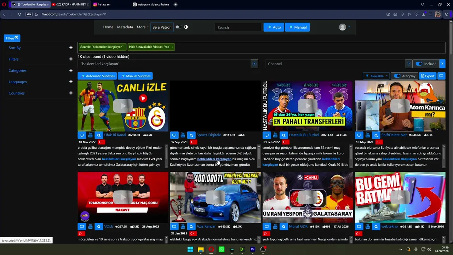Open the More dropdown in navbar
Image resolution: width=453 pixels, height=255 pixels.
click(142, 27)
